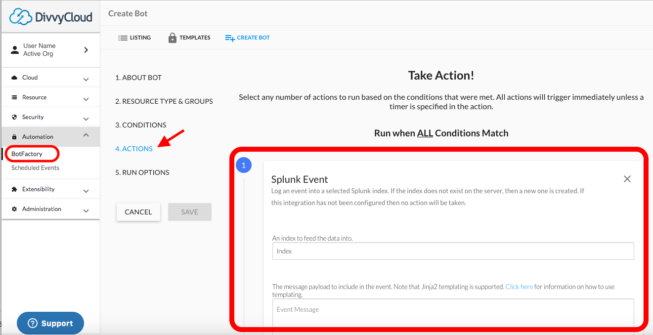Image resolution: width=653 pixels, height=335 pixels.
Task: Click the Cloud icon in the sidebar
Action: click(x=14, y=78)
